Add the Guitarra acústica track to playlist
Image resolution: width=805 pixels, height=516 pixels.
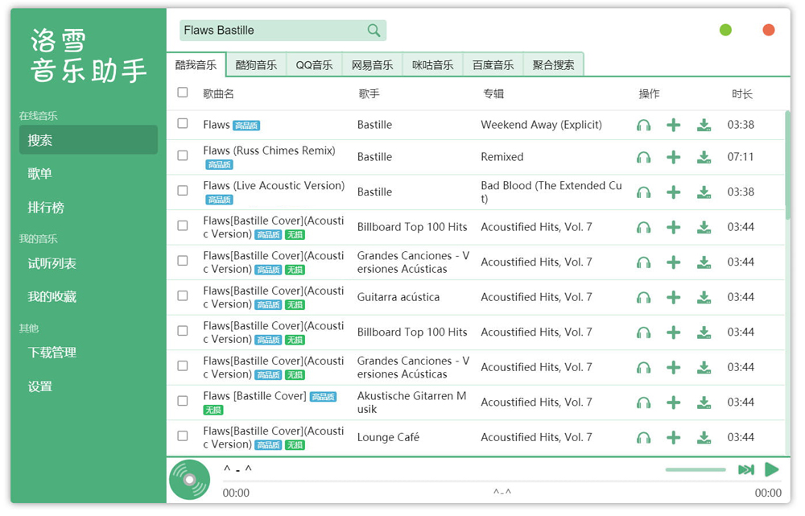674,296
